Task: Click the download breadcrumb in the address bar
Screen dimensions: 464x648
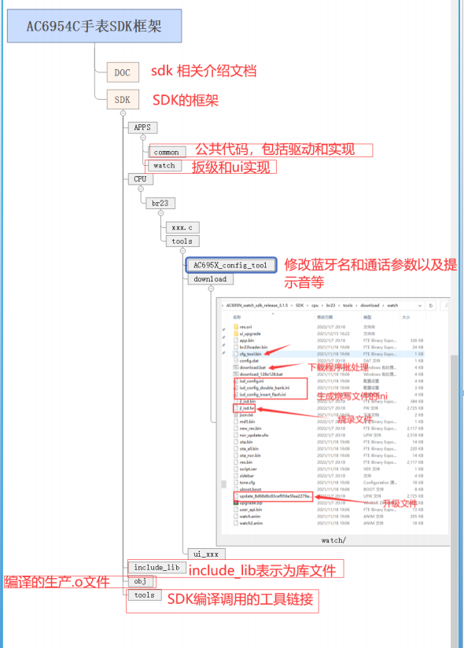Action: (x=370, y=305)
